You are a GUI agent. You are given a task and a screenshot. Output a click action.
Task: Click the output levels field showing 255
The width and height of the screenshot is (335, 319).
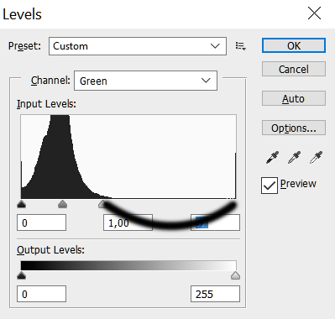coord(215,294)
